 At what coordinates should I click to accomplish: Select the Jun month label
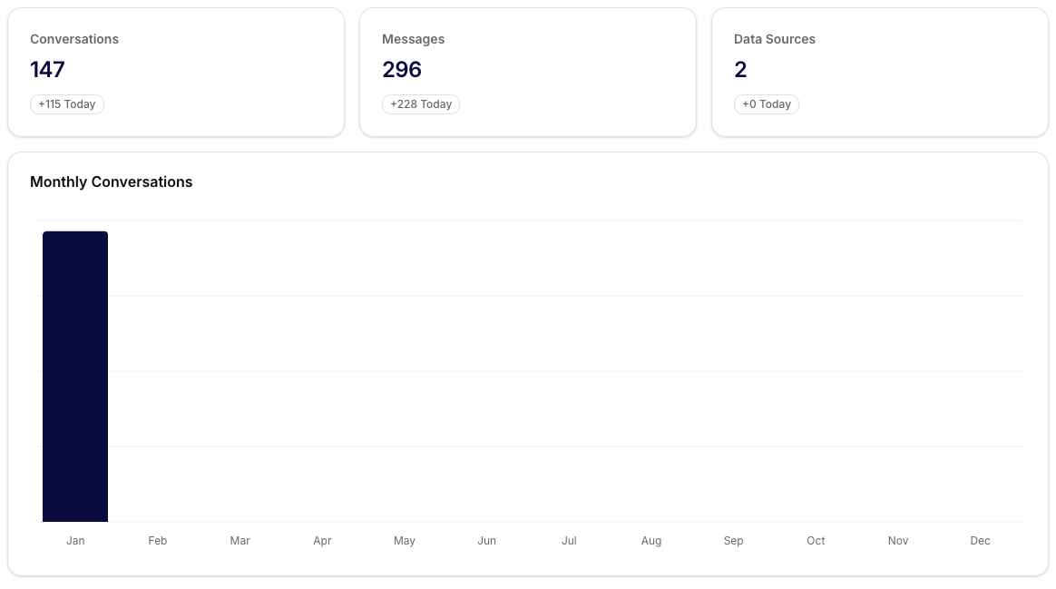coord(487,541)
